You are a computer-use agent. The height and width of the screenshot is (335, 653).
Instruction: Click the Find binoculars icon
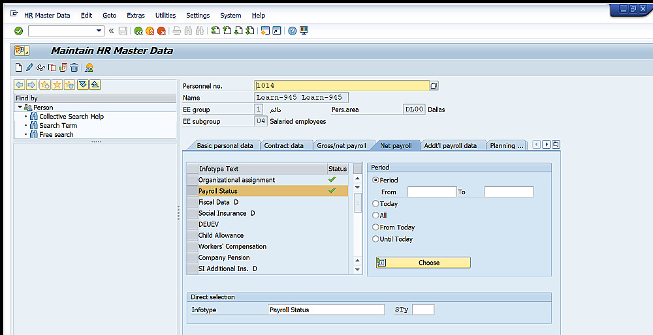[188, 31]
